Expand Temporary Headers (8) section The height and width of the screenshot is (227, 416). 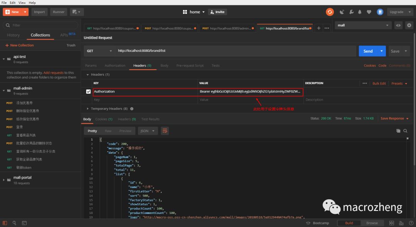pyautogui.click(x=87, y=109)
